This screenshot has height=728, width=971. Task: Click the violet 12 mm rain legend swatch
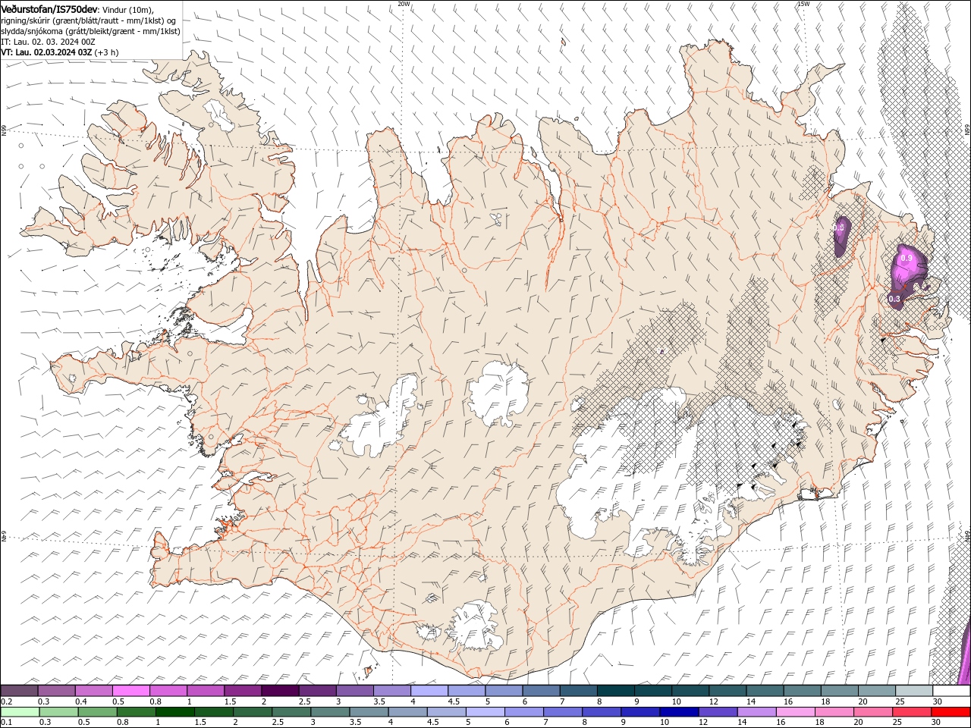(x=718, y=712)
